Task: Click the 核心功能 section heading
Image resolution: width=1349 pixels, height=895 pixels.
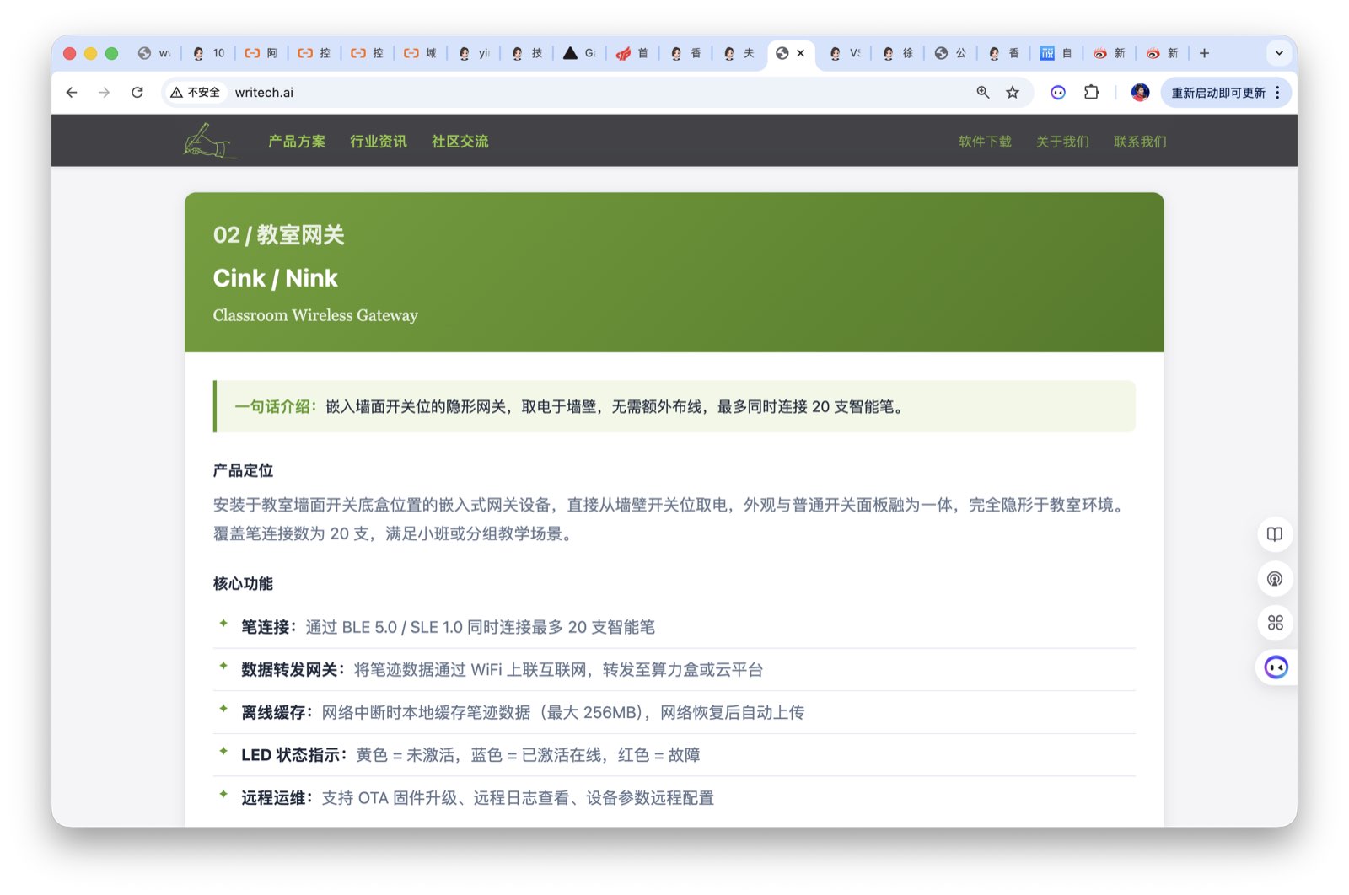Action: coord(243,583)
